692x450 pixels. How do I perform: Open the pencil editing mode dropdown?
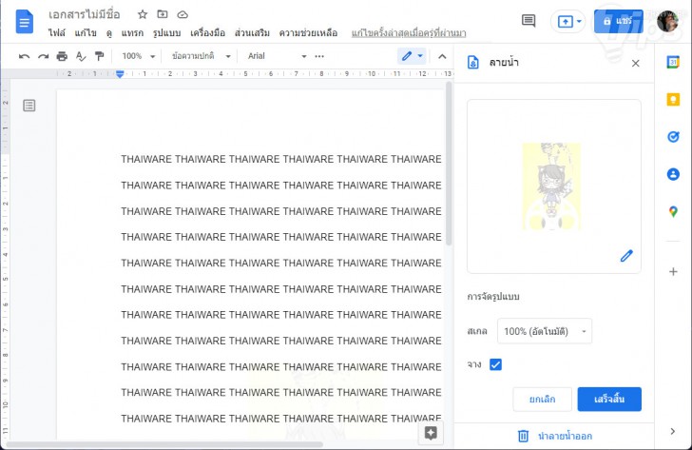412,56
